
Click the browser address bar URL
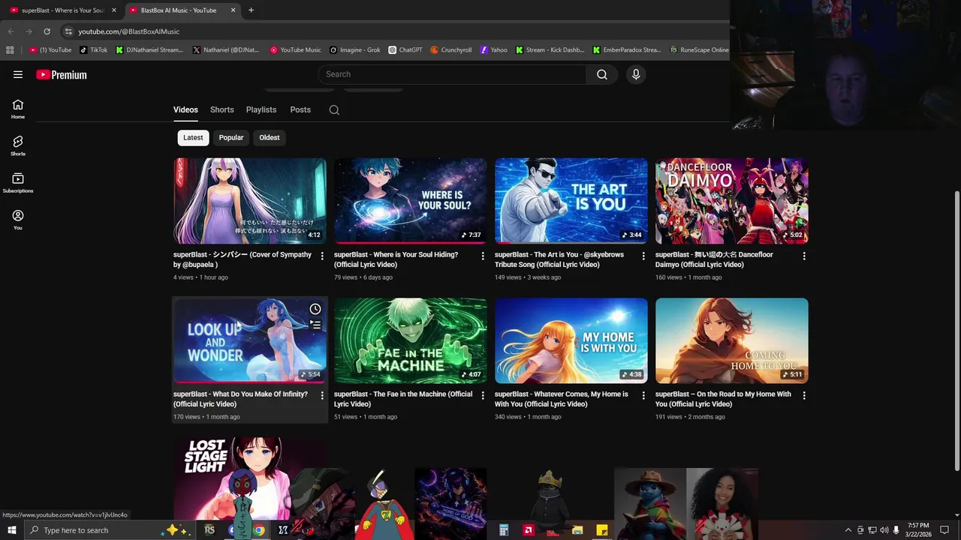coord(128,31)
